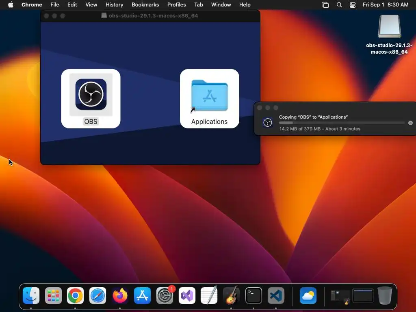Screen dimensions: 416x312
Task: Select the OBS app icon in installer
Action: [x=91, y=94]
